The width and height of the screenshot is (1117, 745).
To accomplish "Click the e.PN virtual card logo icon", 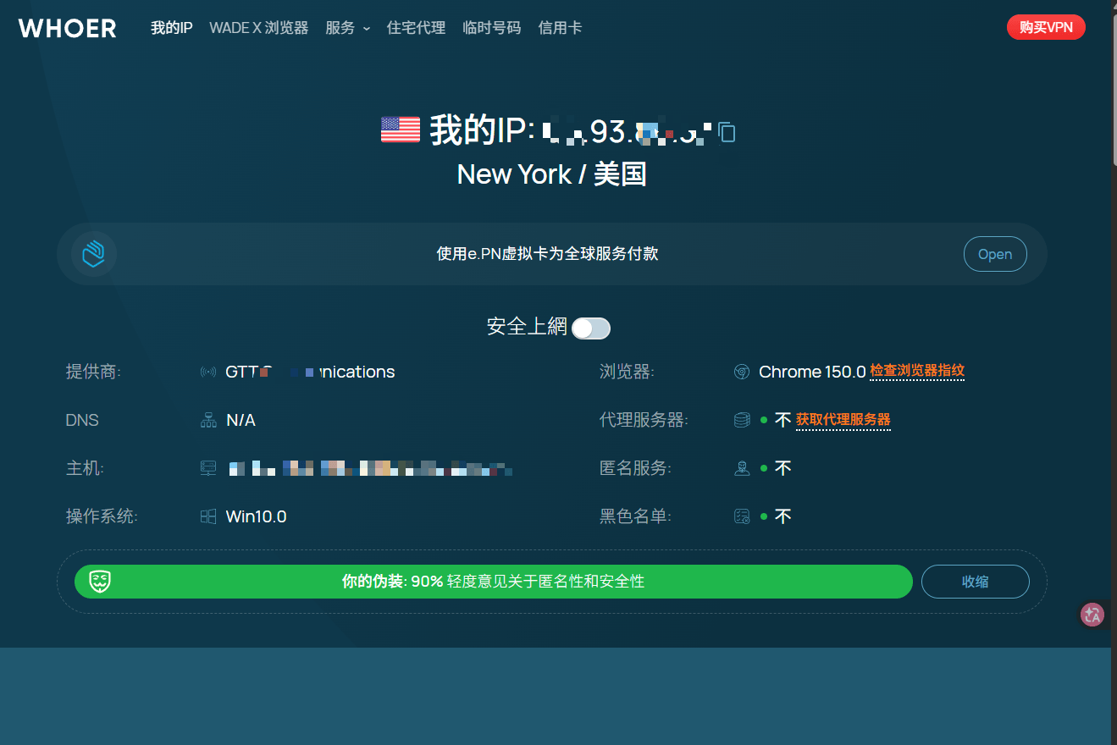I will [x=93, y=254].
